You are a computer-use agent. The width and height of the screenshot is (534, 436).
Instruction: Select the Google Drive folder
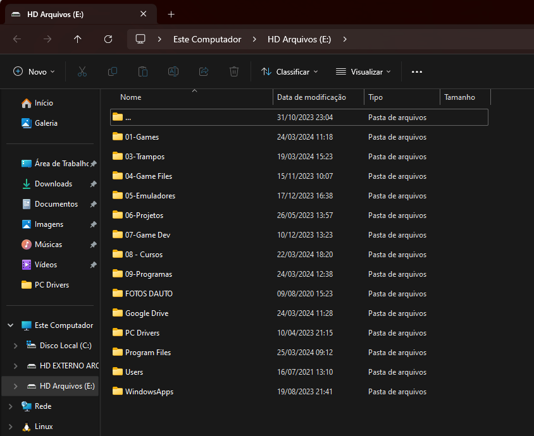point(299,313)
